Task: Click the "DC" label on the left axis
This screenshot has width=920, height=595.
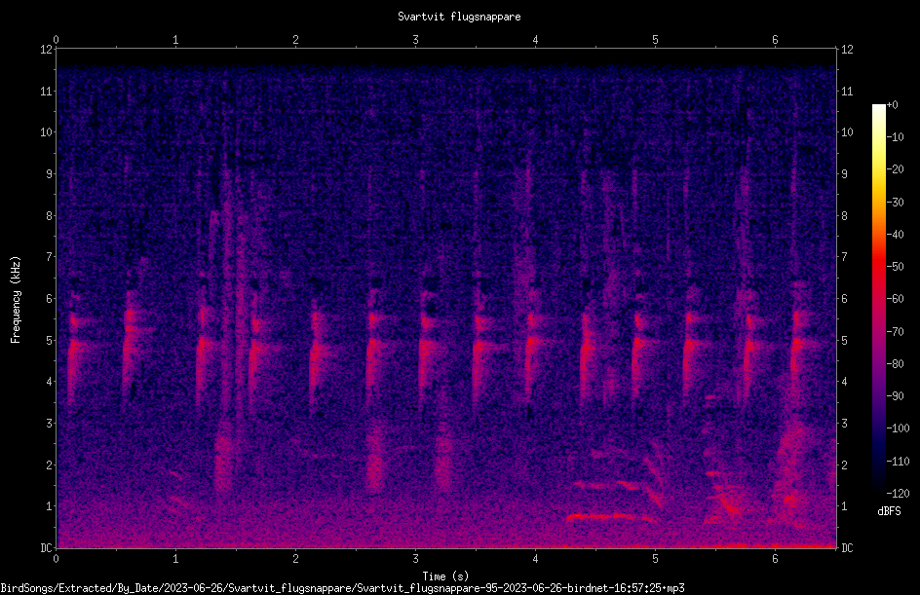Action: 47,547
